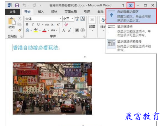The width and height of the screenshot is (162, 126).
Task: Toggle Bold formatting
Action: pos(27,24)
